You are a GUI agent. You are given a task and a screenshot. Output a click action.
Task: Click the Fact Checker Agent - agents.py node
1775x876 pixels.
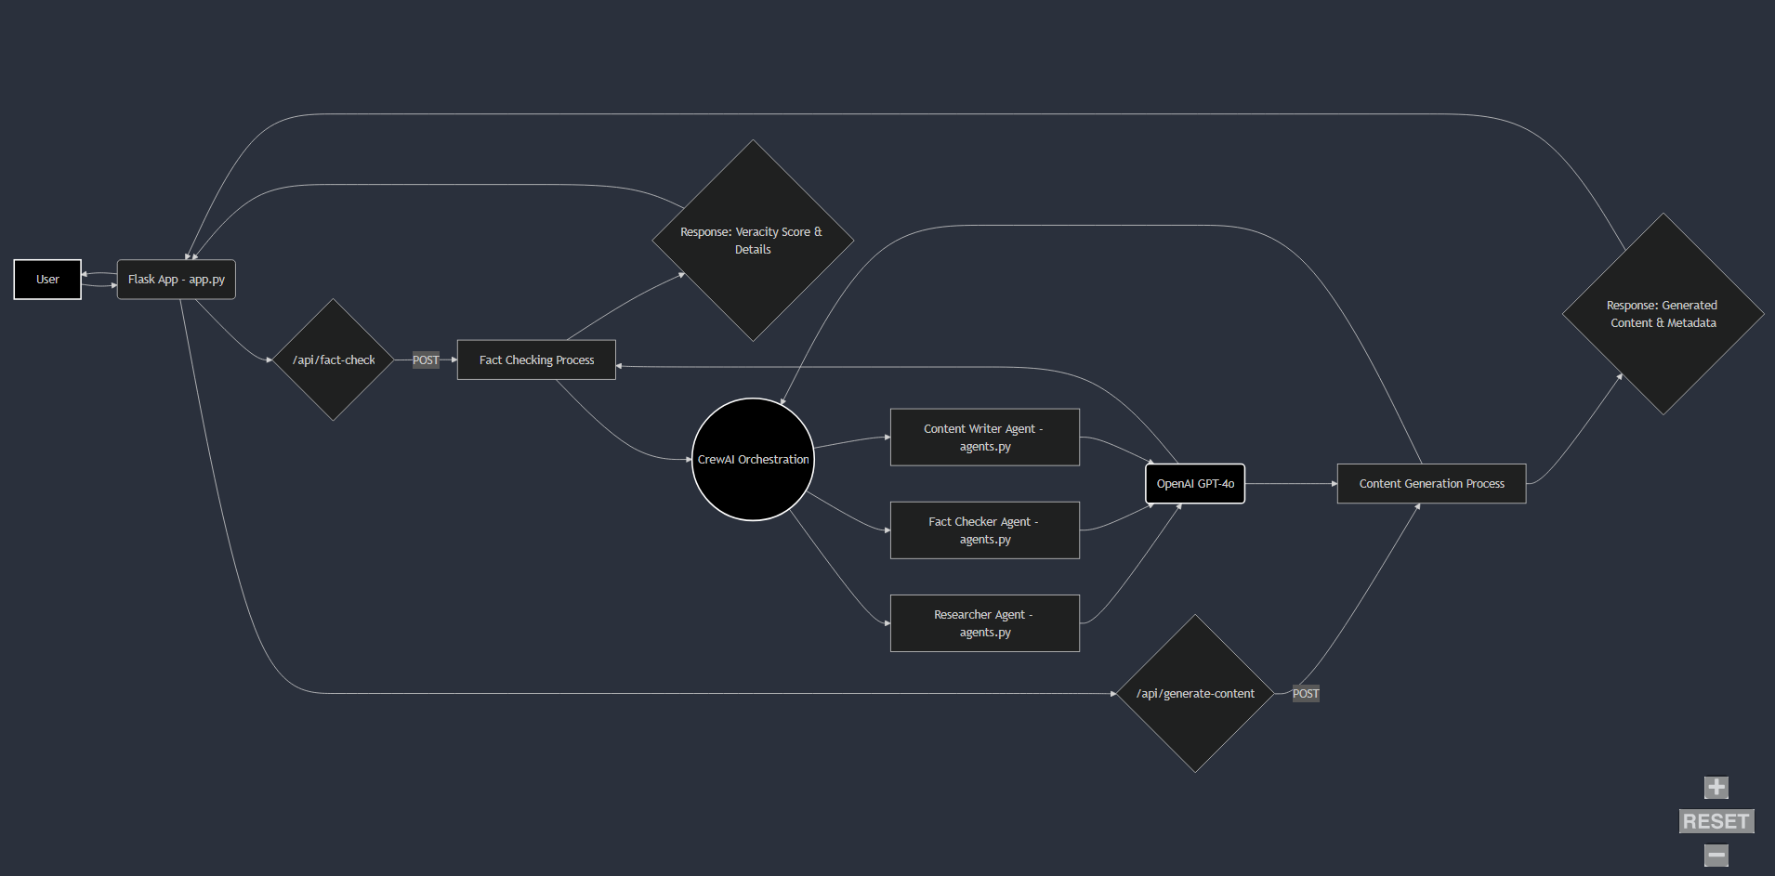coord(984,530)
